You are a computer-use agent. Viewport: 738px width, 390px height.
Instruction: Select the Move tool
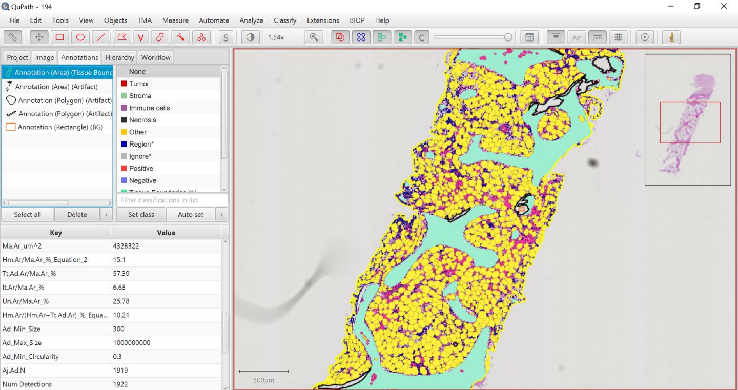click(x=38, y=37)
